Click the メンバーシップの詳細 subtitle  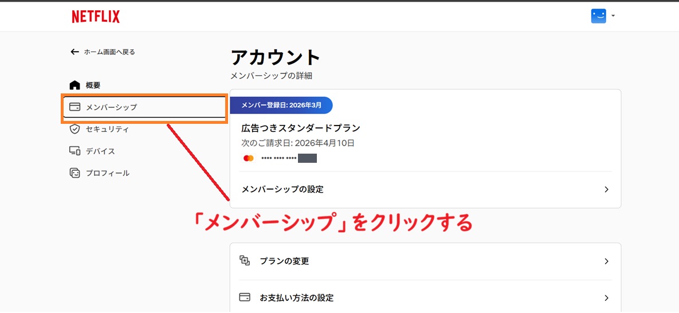[x=272, y=76]
